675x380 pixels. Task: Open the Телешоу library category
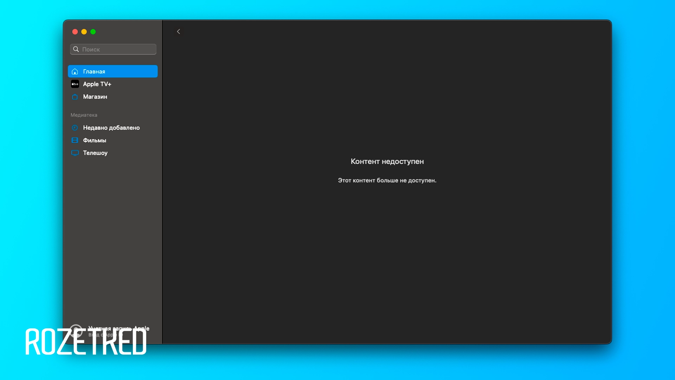coord(95,153)
